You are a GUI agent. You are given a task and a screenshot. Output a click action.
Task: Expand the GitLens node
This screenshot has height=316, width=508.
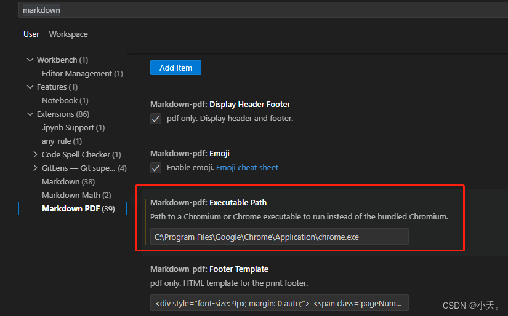pyautogui.click(x=35, y=168)
